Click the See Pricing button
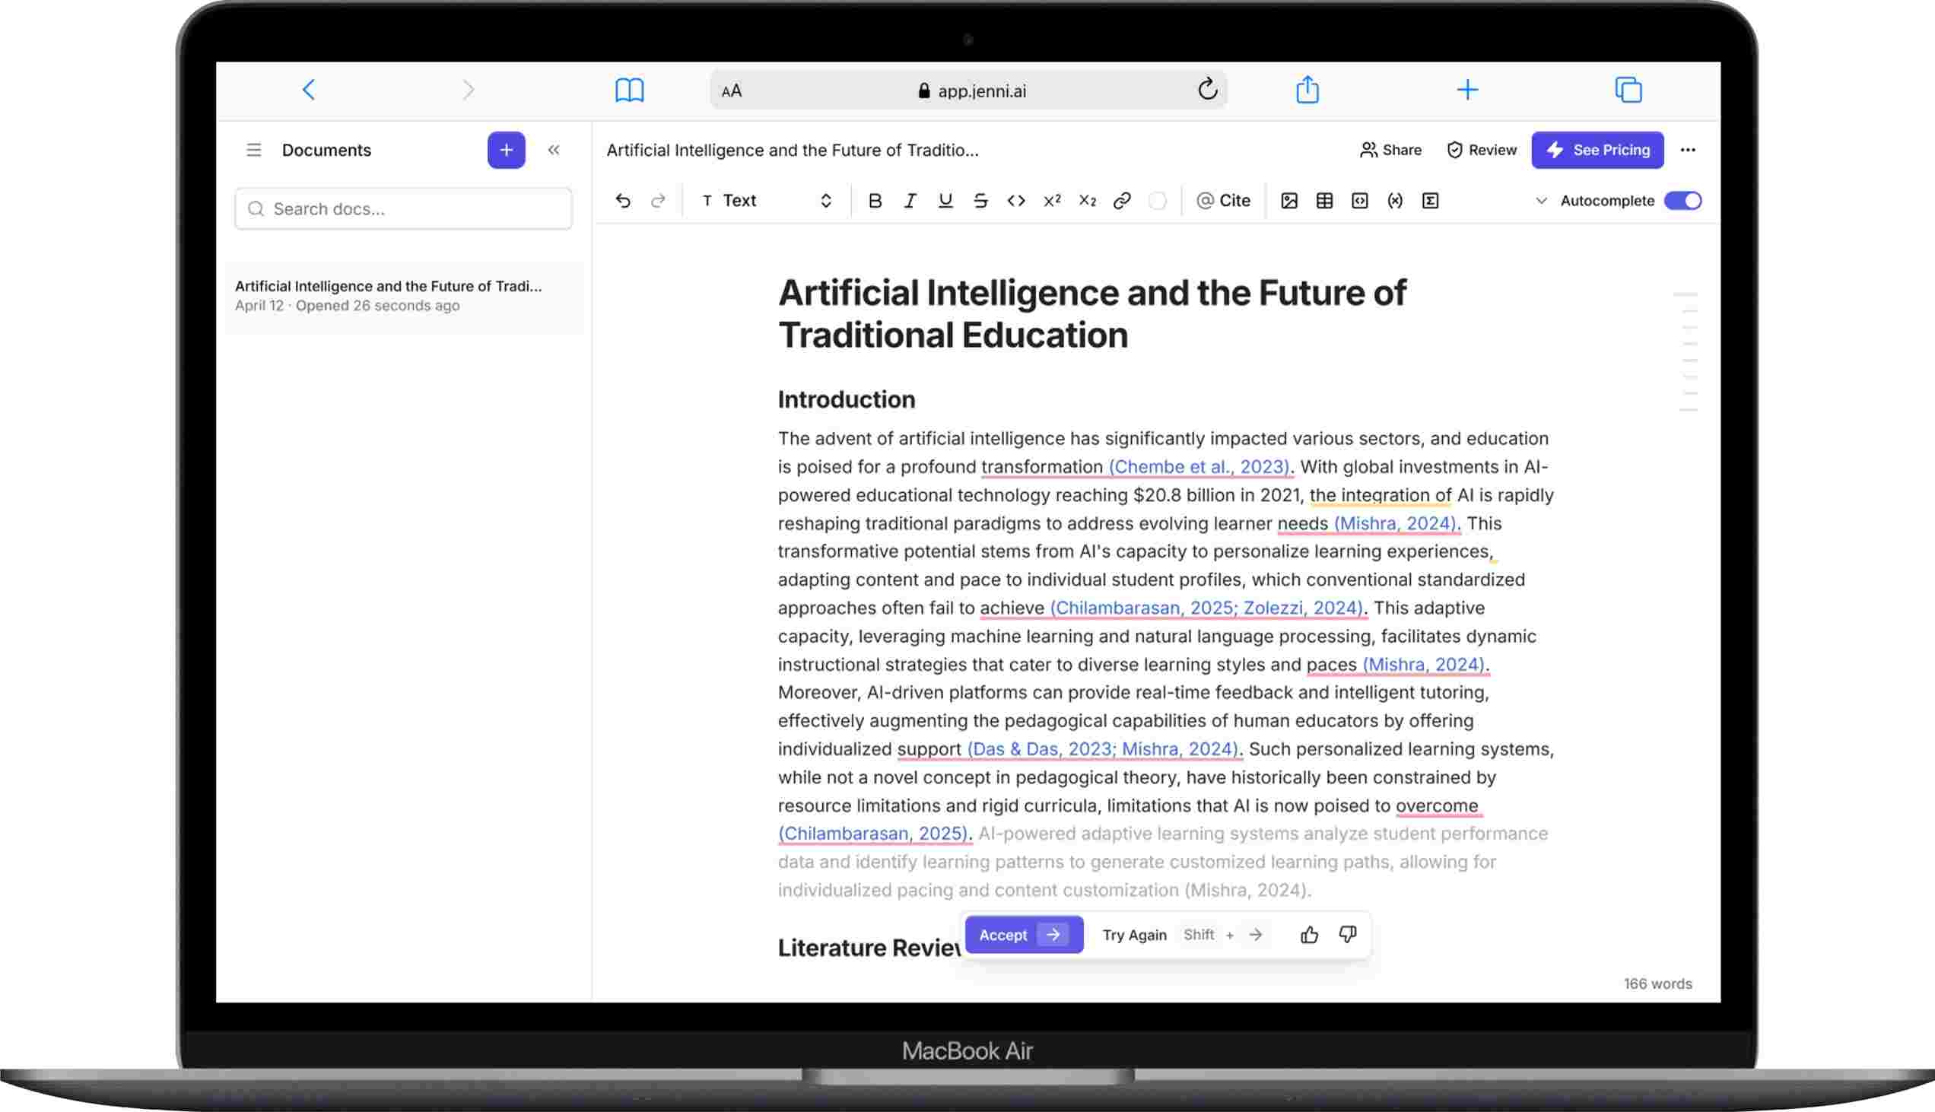This screenshot has width=1935, height=1112. 1597,151
